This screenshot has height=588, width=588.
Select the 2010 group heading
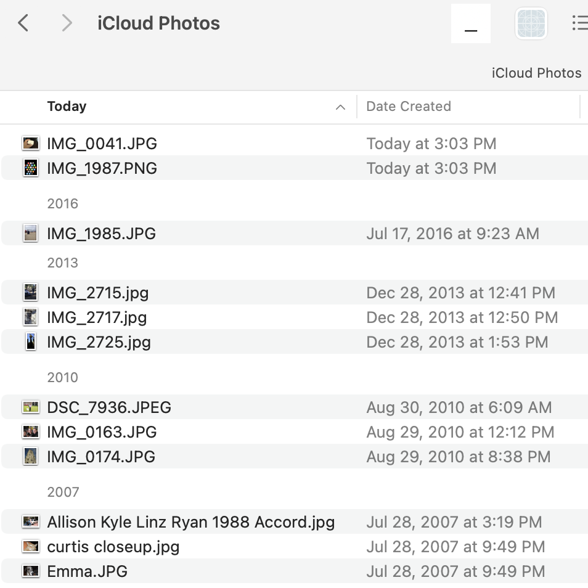pos(63,378)
